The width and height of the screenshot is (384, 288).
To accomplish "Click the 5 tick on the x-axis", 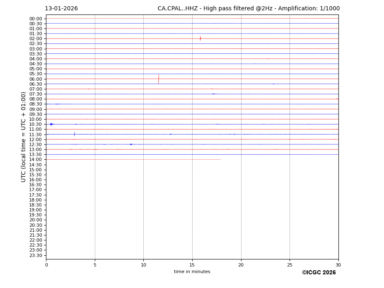I will 95,265.
